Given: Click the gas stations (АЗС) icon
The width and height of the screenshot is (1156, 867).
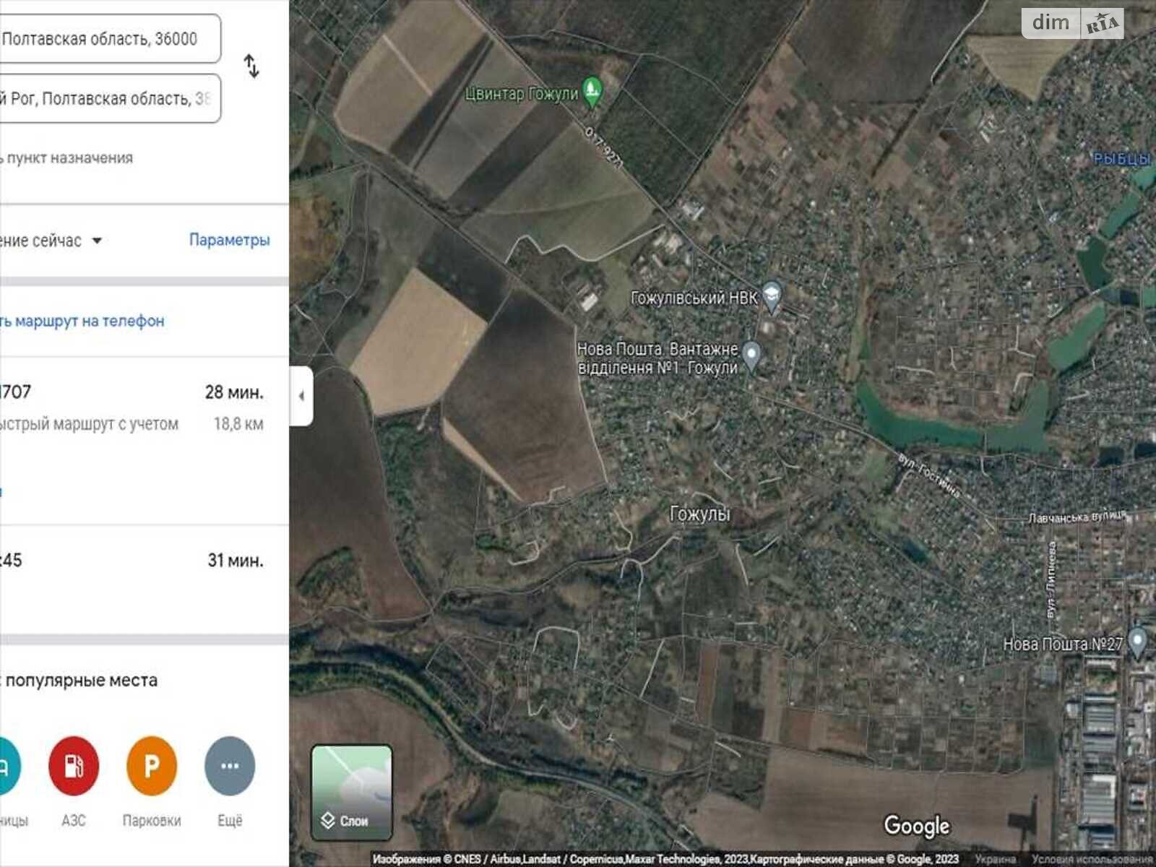Looking at the screenshot, I should coord(74,766).
